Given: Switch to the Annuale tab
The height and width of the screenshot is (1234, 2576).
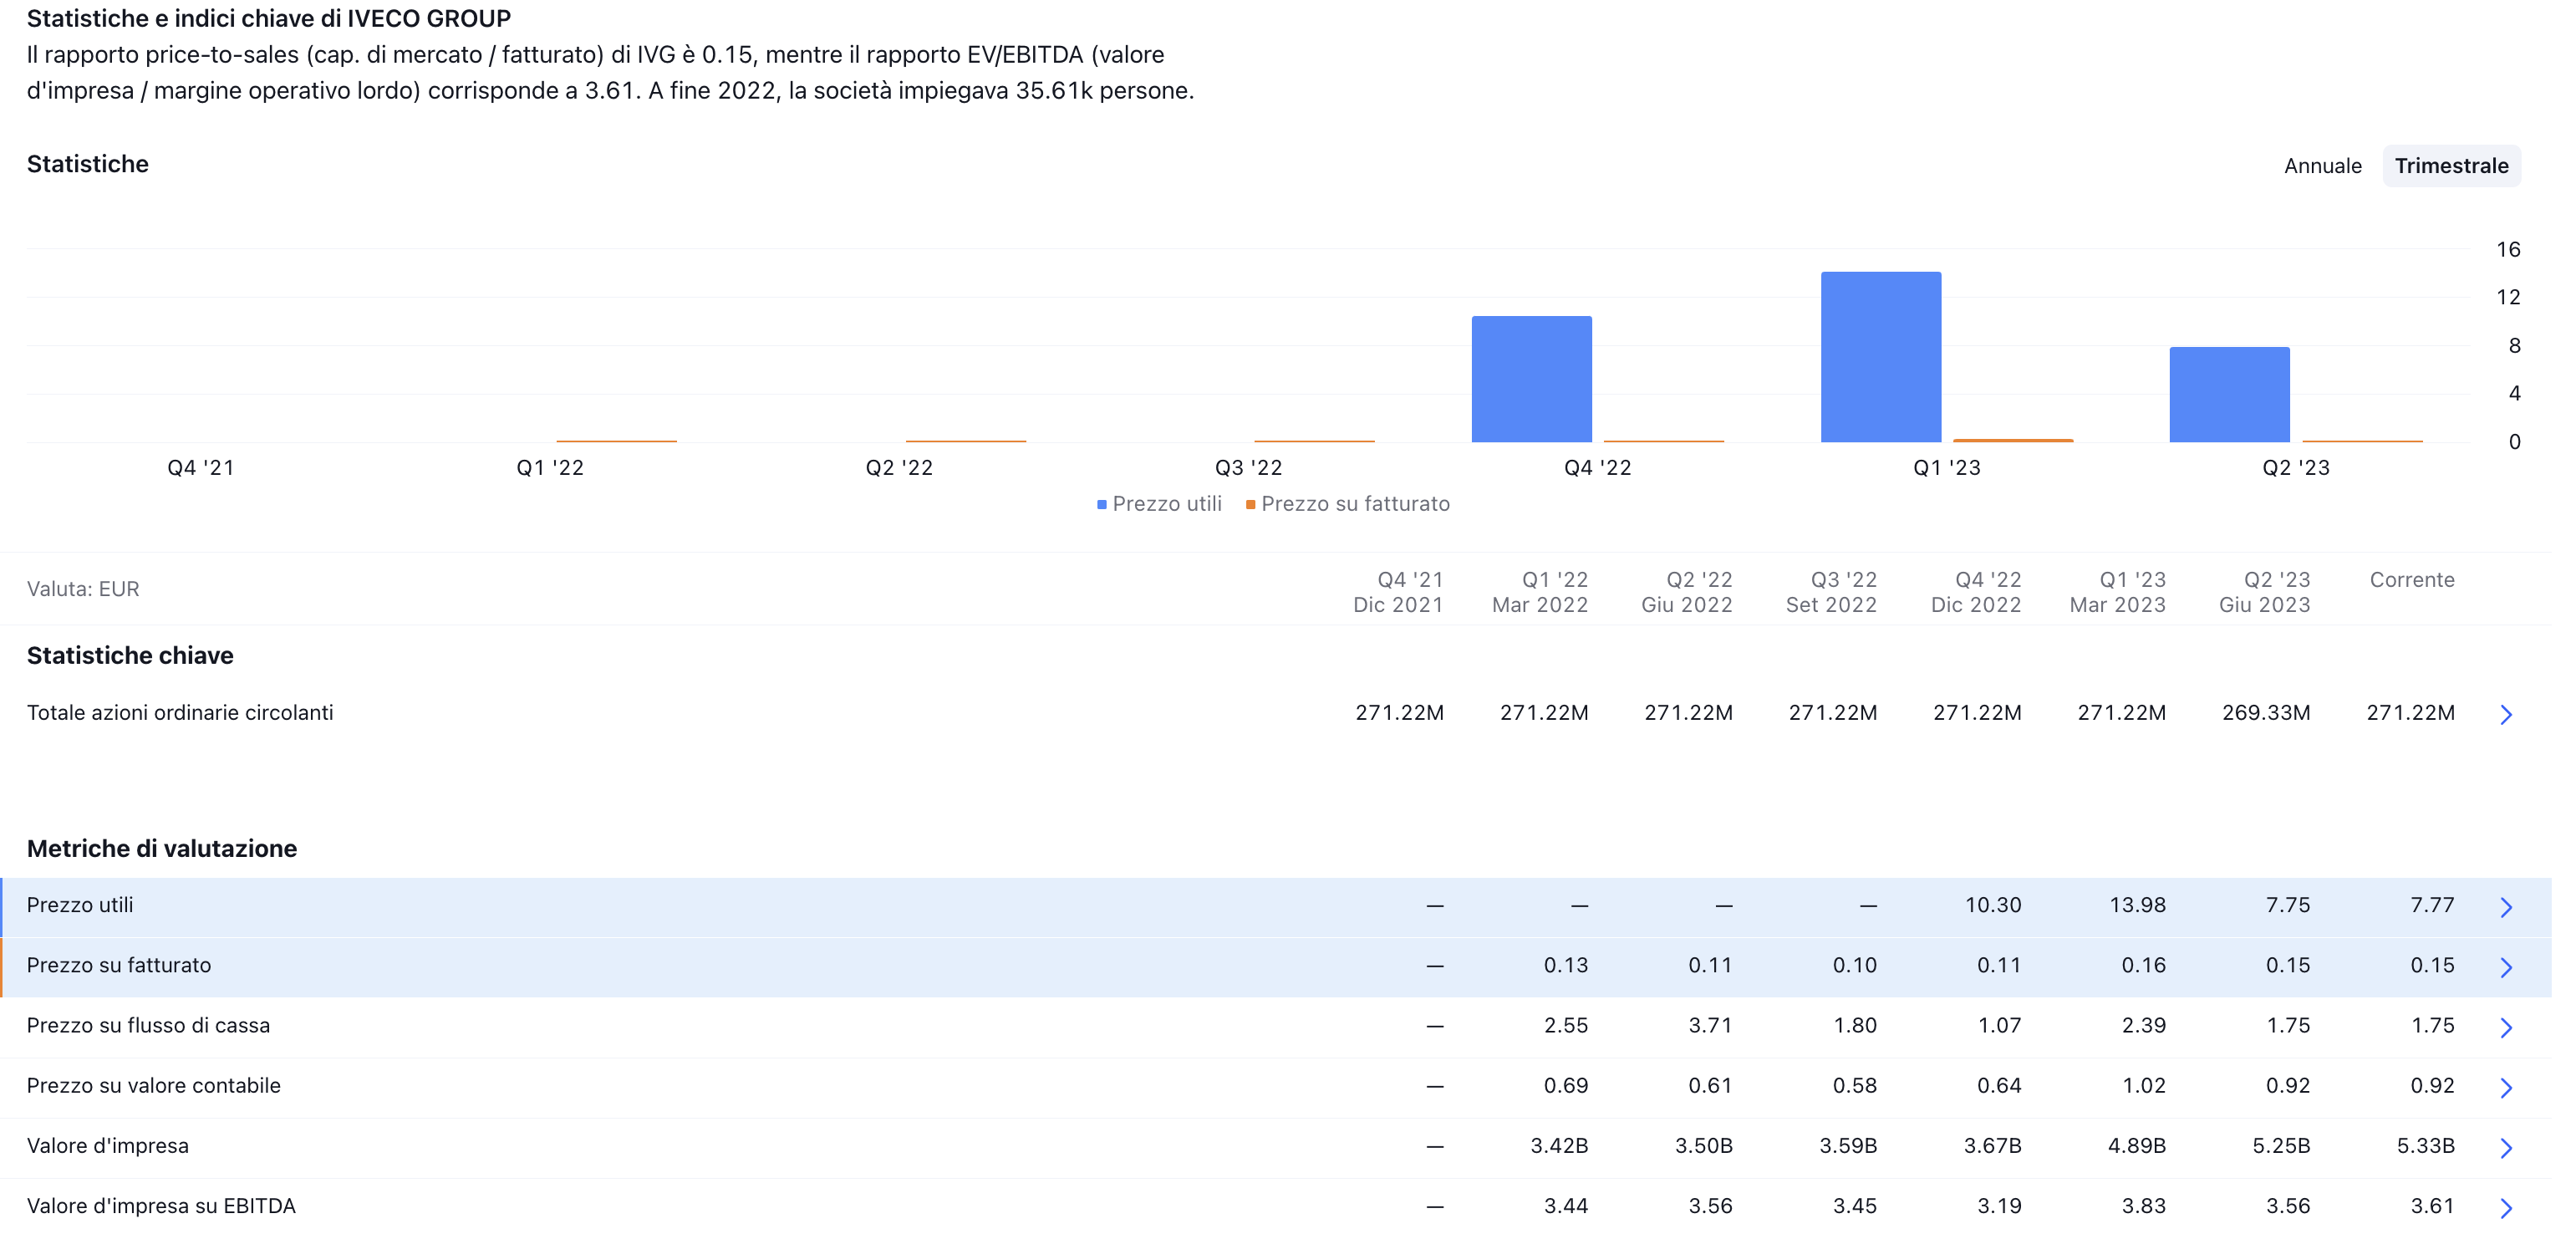Looking at the screenshot, I should 2322,166.
